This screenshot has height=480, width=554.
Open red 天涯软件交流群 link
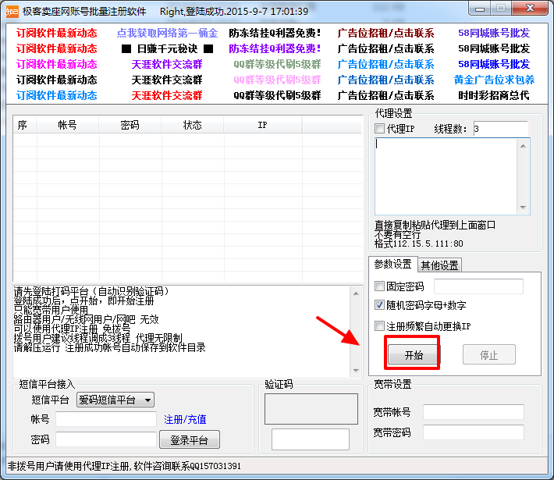click(x=167, y=95)
